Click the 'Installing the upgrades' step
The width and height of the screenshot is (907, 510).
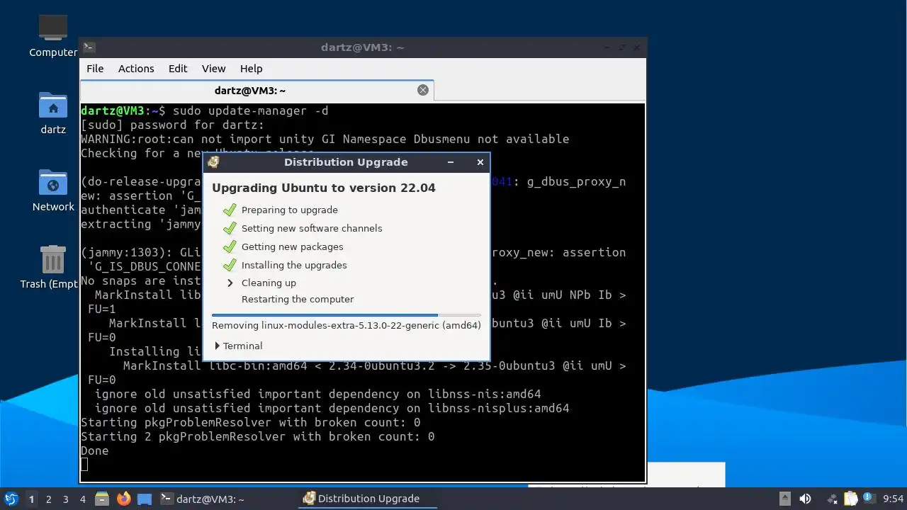294,265
